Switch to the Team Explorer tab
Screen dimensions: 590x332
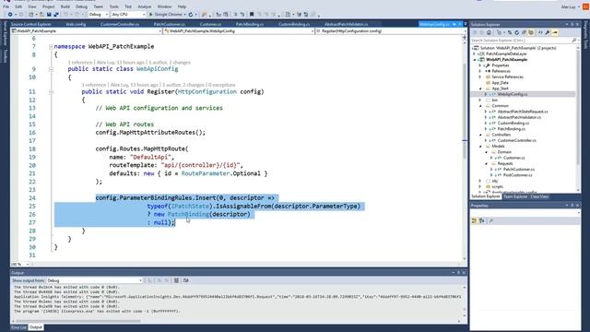click(515, 196)
